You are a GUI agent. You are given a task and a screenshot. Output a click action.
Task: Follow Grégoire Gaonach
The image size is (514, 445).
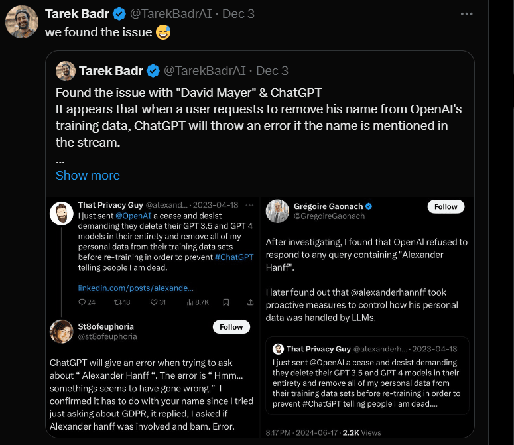pyautogui.click(x=446, y=206)
